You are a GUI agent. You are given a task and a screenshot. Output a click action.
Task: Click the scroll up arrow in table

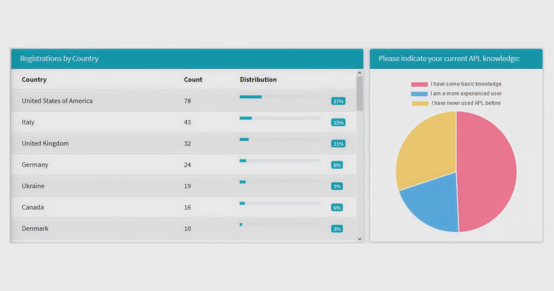(360, 73)
